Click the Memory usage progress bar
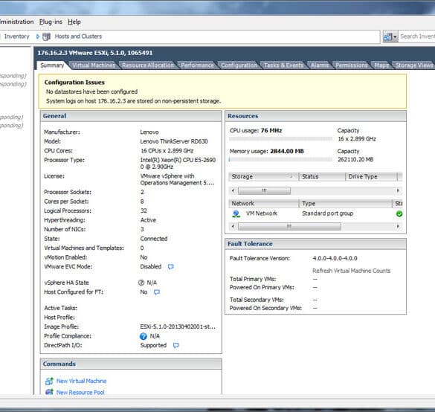 (281, 159)
